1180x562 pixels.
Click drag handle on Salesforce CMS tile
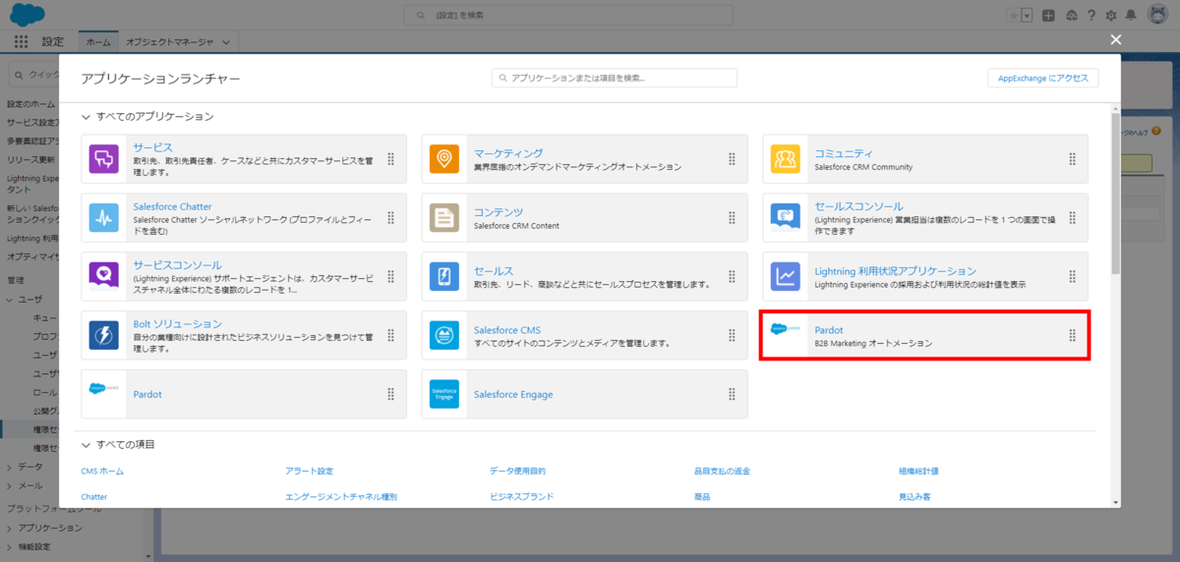point(732,335)
